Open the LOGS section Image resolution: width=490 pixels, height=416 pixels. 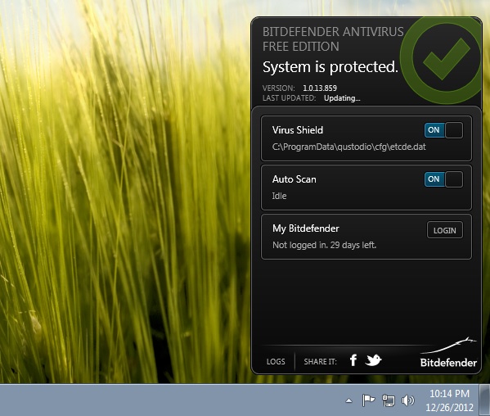[x=276, y=362]
